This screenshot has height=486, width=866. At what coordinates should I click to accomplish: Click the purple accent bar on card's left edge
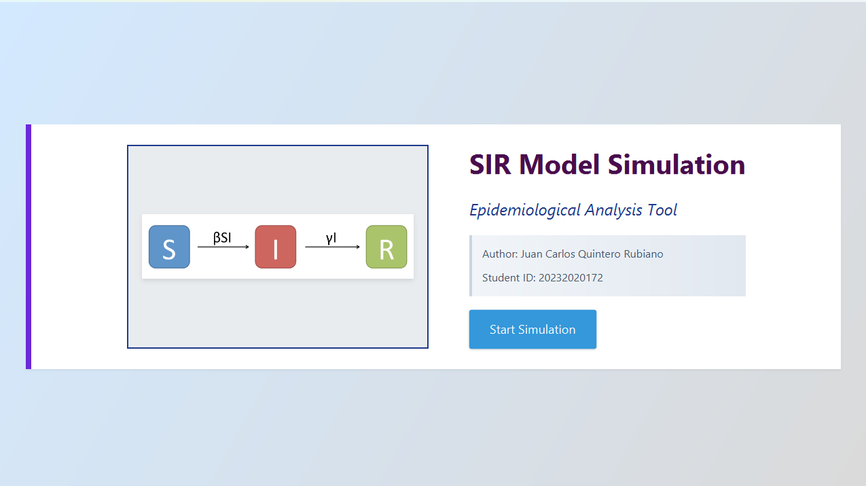pos(29,247)
